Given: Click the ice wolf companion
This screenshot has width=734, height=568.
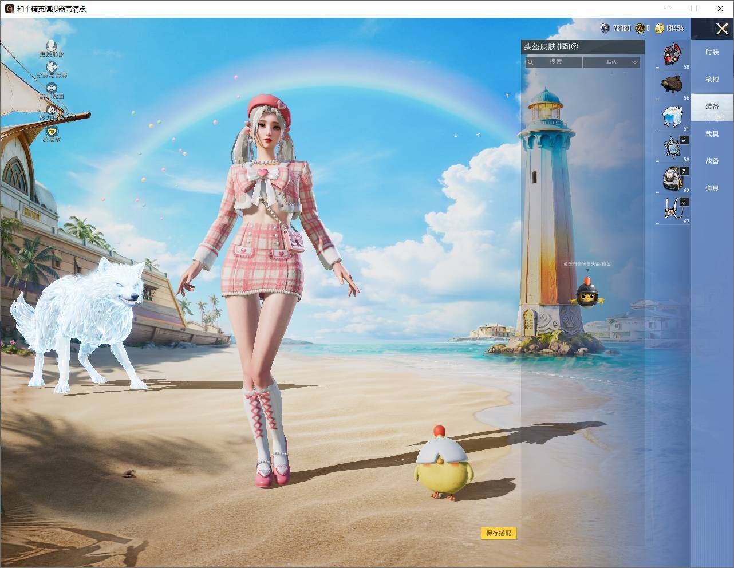Looking at the screenshot, I should tap(80, 325).
